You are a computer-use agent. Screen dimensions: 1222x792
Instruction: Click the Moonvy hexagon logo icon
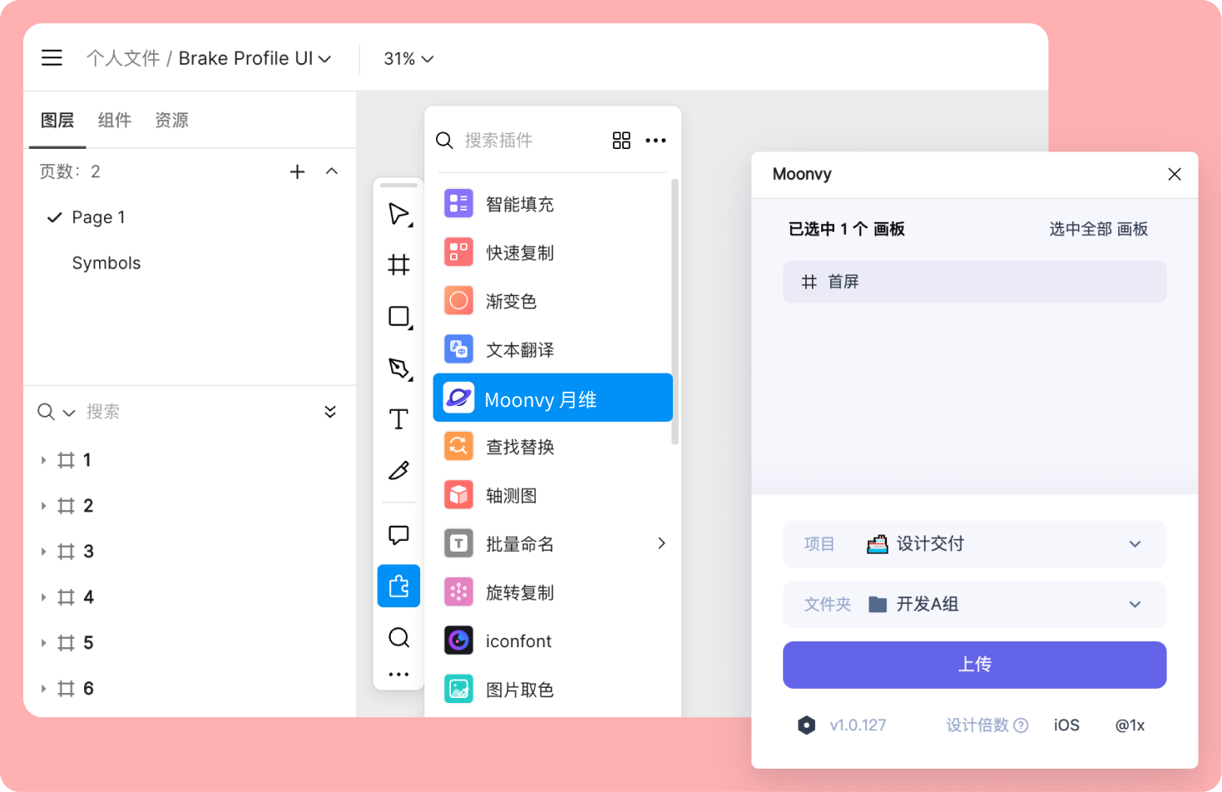(806, 725)
